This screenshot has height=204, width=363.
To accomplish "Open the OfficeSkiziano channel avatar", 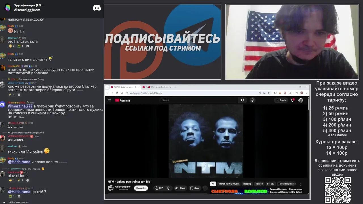I will 111,188.
